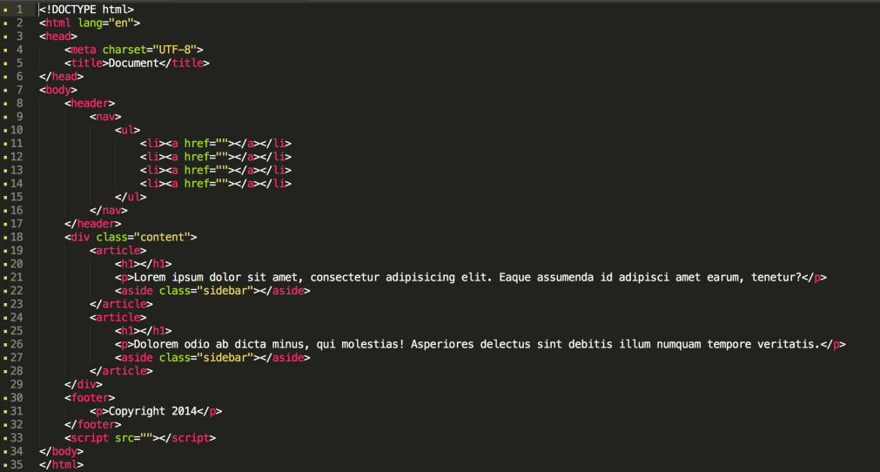Click the yellow gutter marker beside line 21
The image size is (880, 472).
tap(5, 278)
